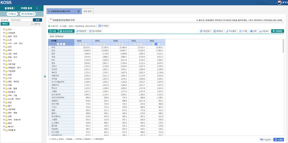Select the 농림 tree item

(x=10, y=74)
